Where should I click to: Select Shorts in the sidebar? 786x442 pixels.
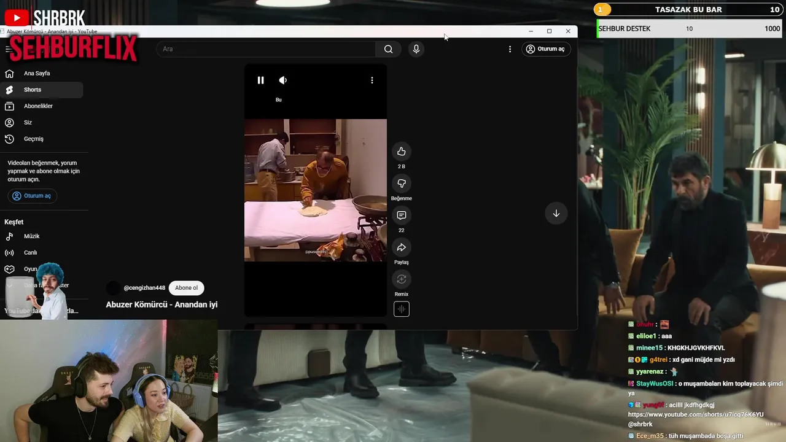click(42, 90)
